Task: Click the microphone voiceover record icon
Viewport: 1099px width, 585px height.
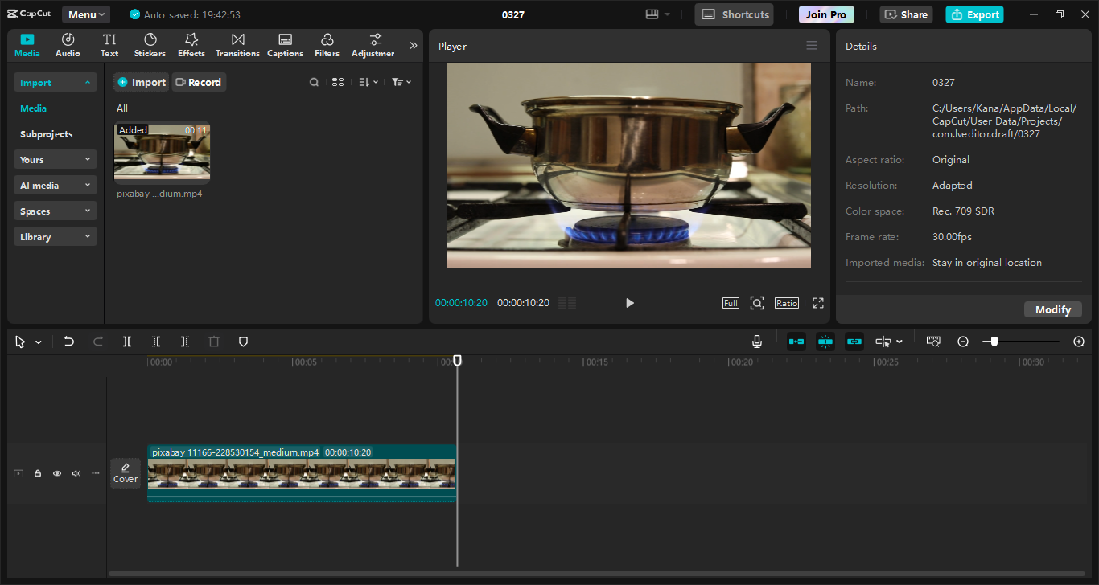Action: [x=756, y=342]
